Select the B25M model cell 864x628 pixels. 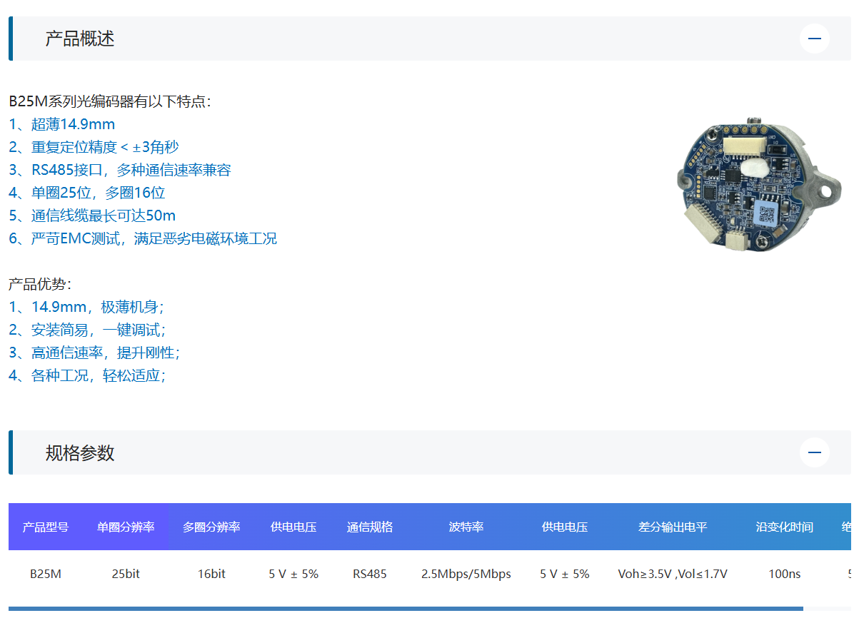46,573
